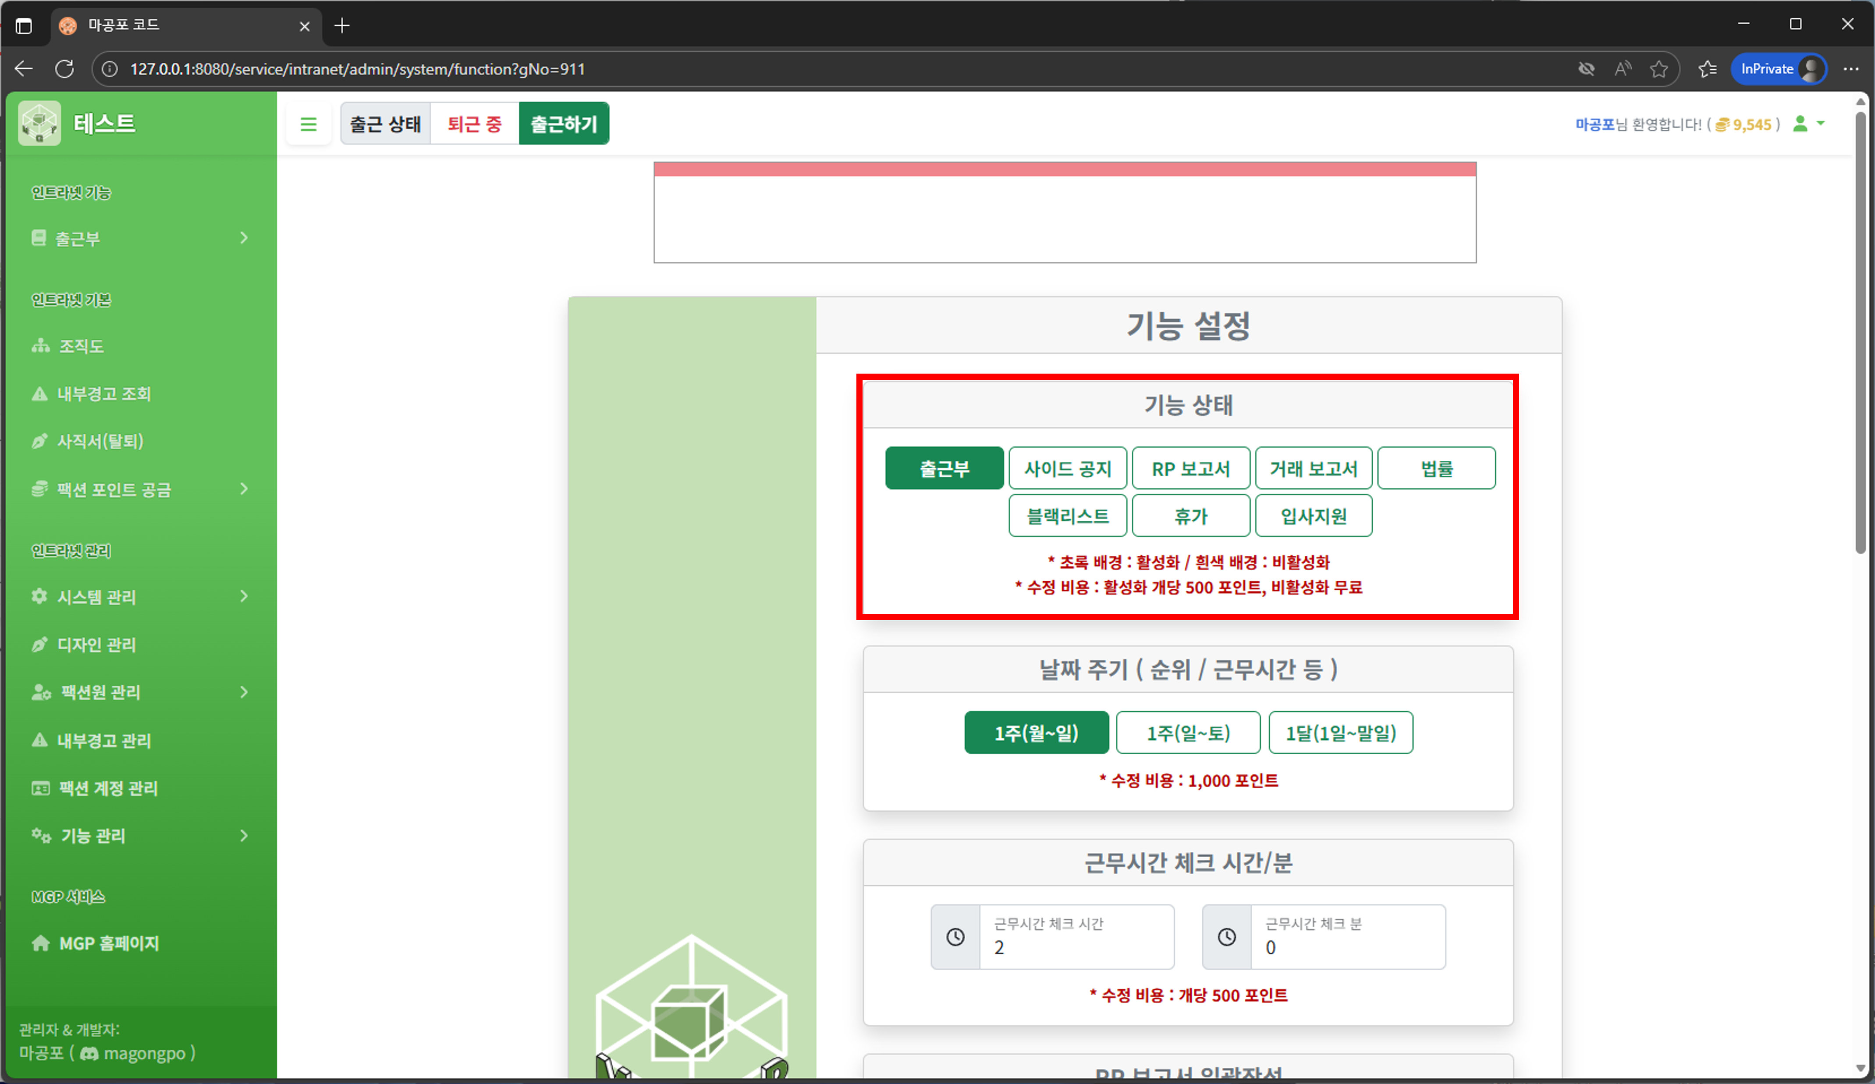
Task: Enable the 사이드 공지 feature
Action: pos(1068,468)
